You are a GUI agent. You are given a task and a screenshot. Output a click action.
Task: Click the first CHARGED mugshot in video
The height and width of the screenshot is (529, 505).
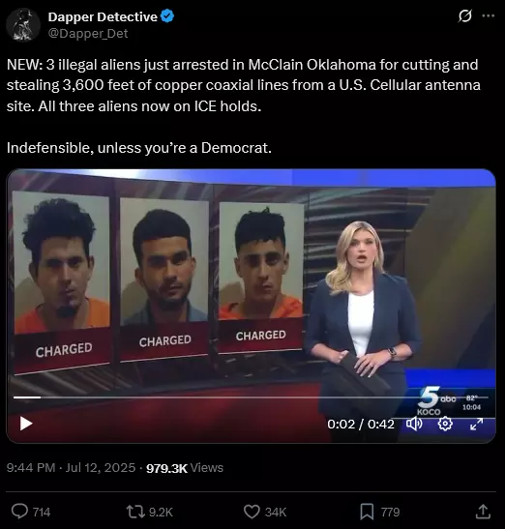(x=62, y=282)
